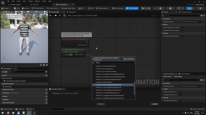Navigate back in the graph history
This screenshot has width=206, height=115.
56,15
